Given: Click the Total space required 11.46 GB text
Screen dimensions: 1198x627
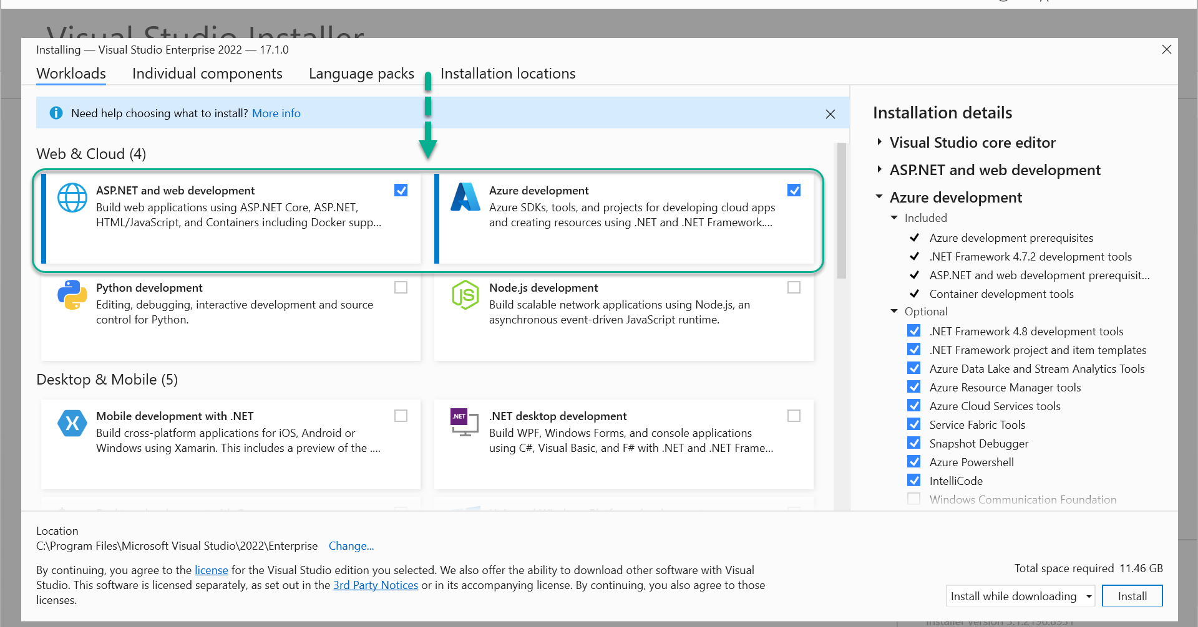Looking at the screenshot, I should pos(1089,568).
